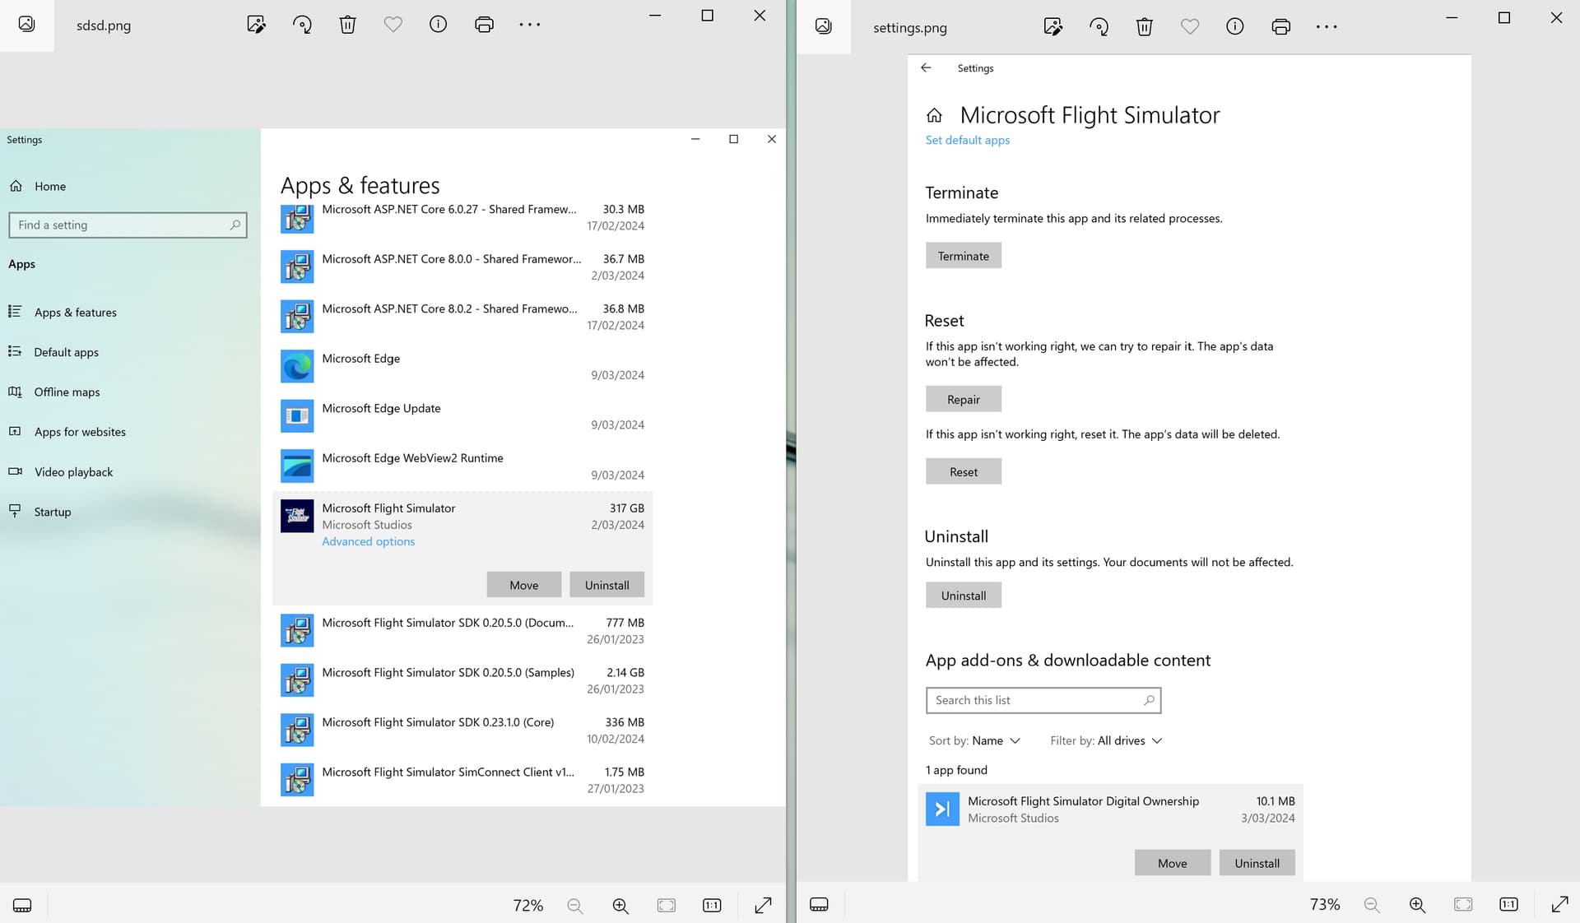Image resolution: width=1580 pixels, height=923 pixels.
Task: Delete sdsd.png with the trash icon
Action: (x=347, y=25)
